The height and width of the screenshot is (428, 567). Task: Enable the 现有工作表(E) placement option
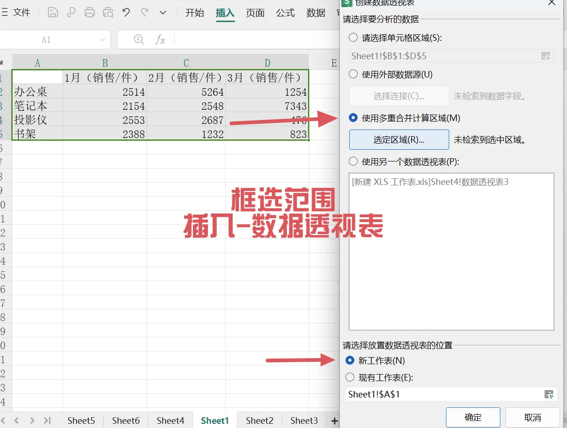pos(350,377)
